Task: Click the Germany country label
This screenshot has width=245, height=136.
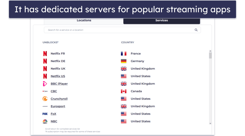Action: click(137, 61)
